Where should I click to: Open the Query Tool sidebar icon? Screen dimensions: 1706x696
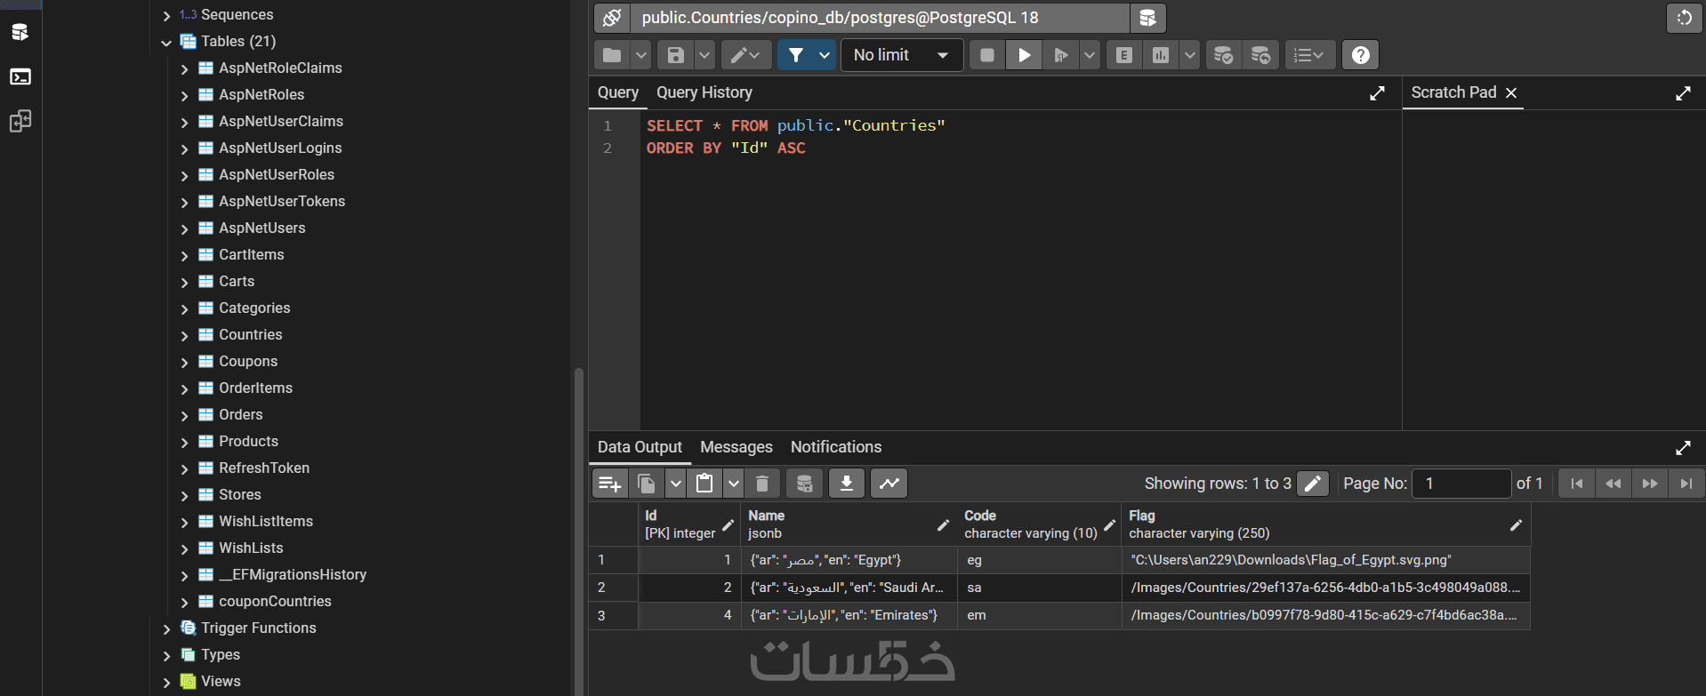pyautogui.click(x=20, y=77)
